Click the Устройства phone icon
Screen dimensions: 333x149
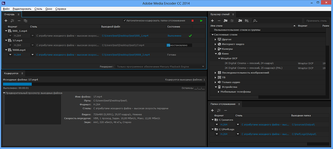[x=219, y=87]
